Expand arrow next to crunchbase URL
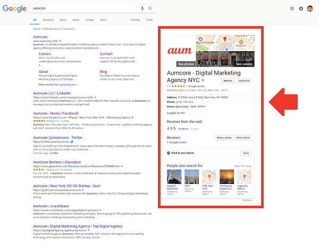The height and width of the screenshot is (244, 319). point(100,210)
